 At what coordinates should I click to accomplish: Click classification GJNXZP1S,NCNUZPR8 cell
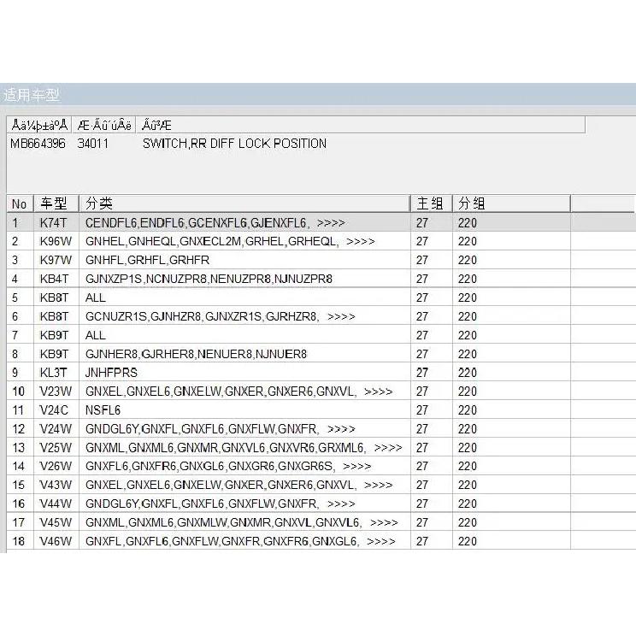click(x=244, y=279)
